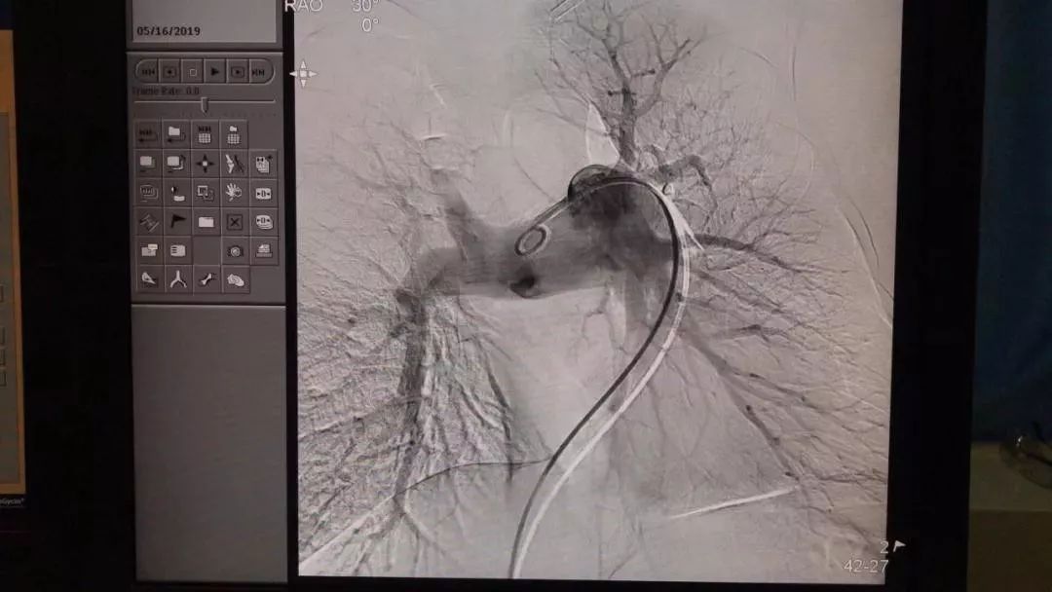Jump to the last frame of the run

click(259, 72)
